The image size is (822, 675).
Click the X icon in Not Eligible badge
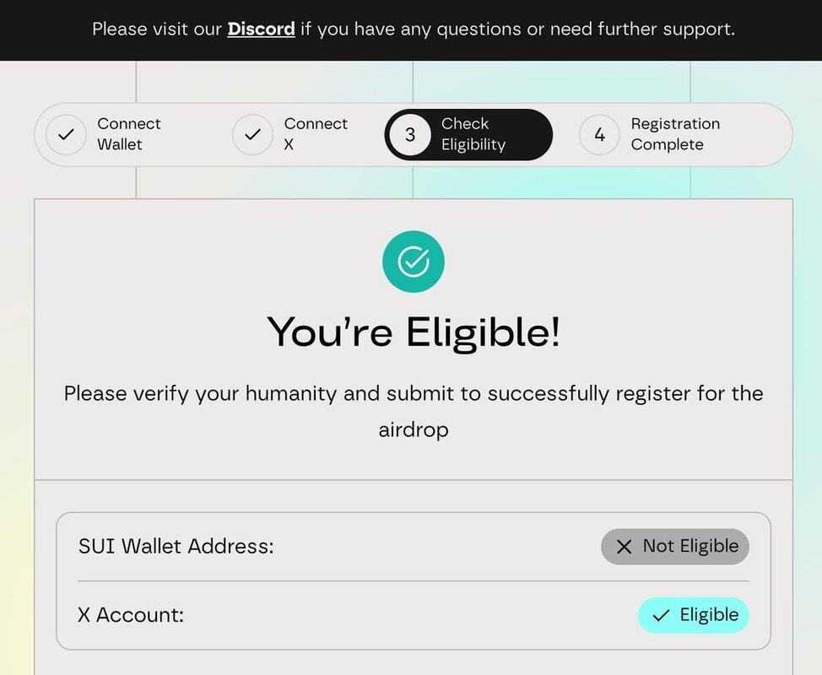624,547
